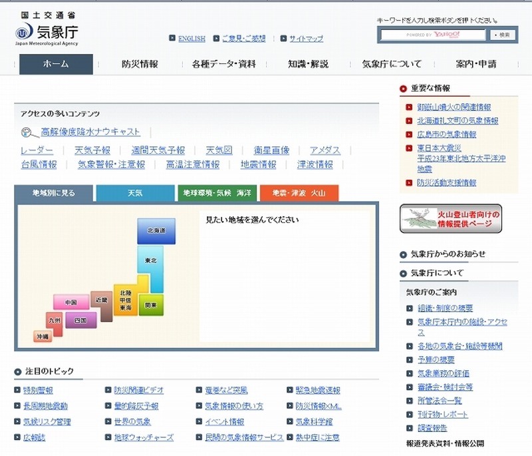The height and width of the screenshot is (456, 532).
Task: Expand the 気象庁について sidebar section
Action: click(x=437, y=273)
